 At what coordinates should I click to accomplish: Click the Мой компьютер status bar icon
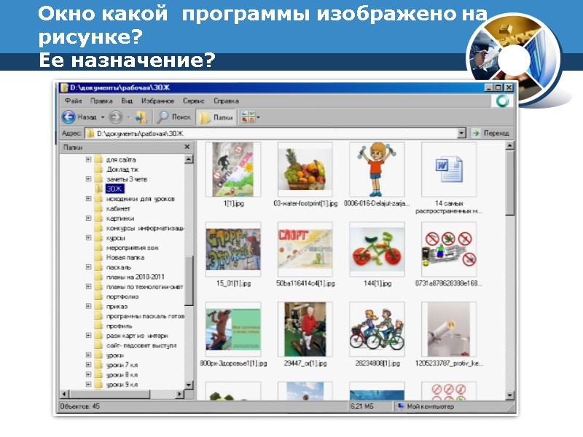pyautogui.click(x=399, y=406)
